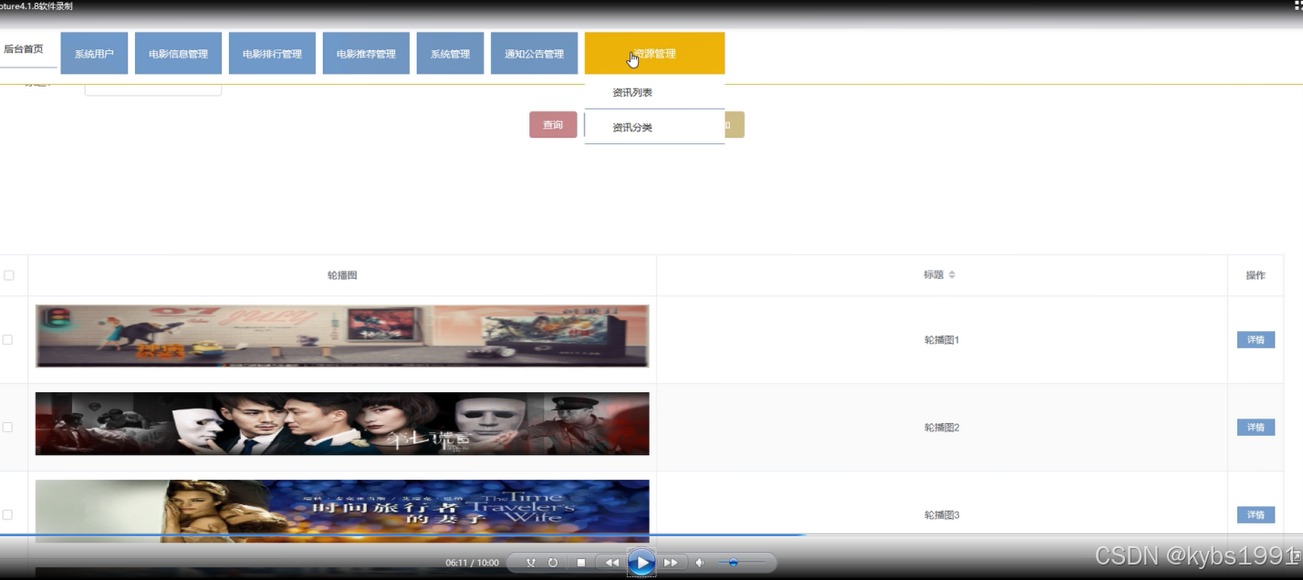Click the 轮播图1 title cell
The width and height of the screenshot is (1303, 580).
click(942, 339)
